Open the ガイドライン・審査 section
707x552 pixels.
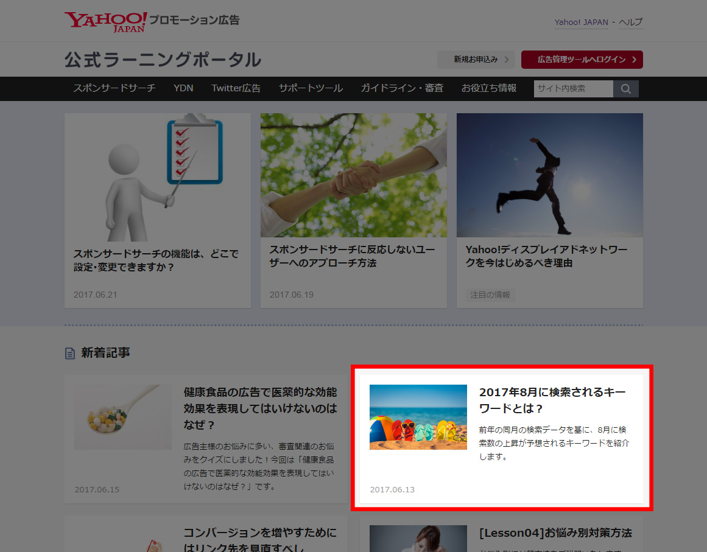click(401, 88)
